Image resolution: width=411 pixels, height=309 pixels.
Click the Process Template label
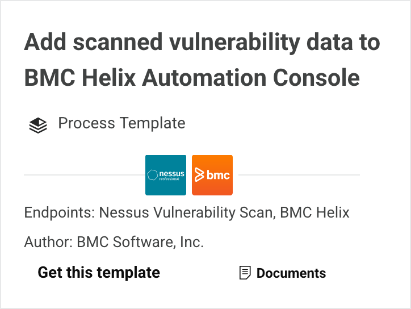pyautogui.click(x=121, y=123)
